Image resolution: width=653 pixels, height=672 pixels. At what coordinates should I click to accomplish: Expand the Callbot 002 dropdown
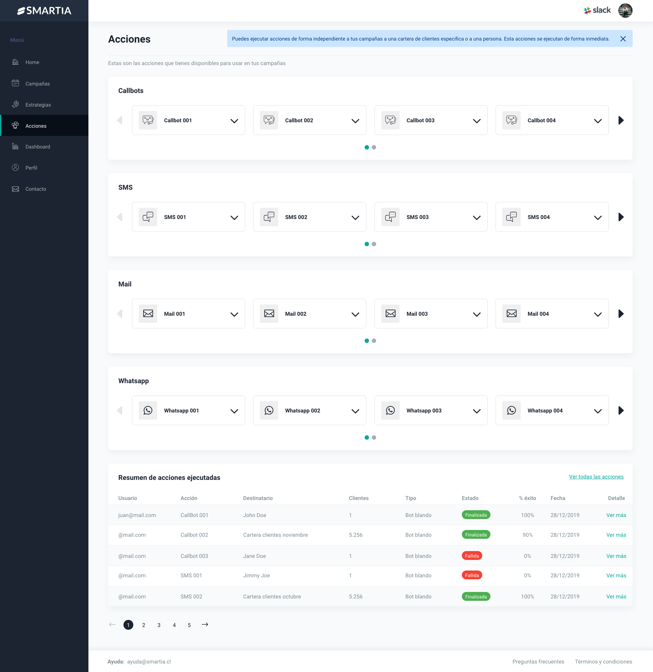[x=355, y=121]
